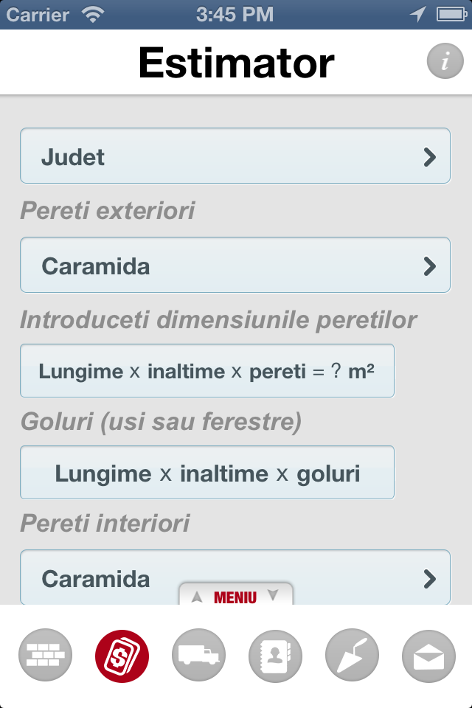Open the envelope mail icon
Image resolution: width=472 pixels, height=708 pixels.
pyautogui.click(x=428, y=656)
